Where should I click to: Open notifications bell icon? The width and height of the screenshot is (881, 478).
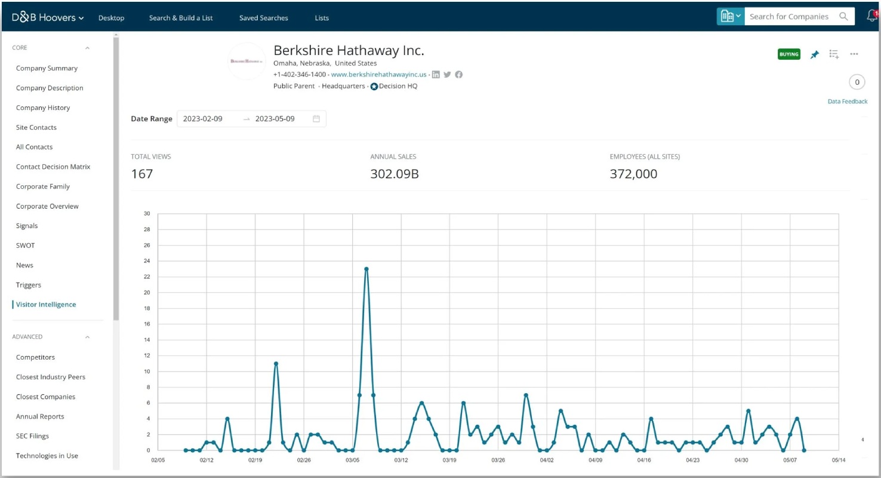coord(872,16)
